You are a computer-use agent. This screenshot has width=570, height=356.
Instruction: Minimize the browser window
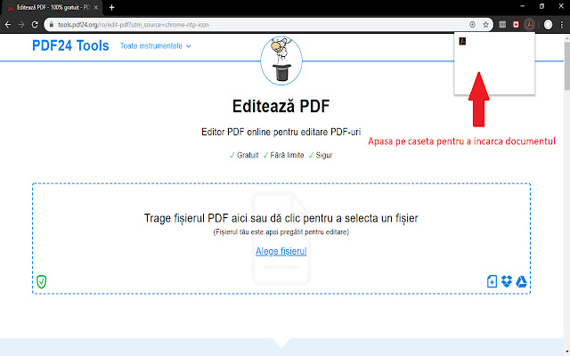(x=523, y=6)
